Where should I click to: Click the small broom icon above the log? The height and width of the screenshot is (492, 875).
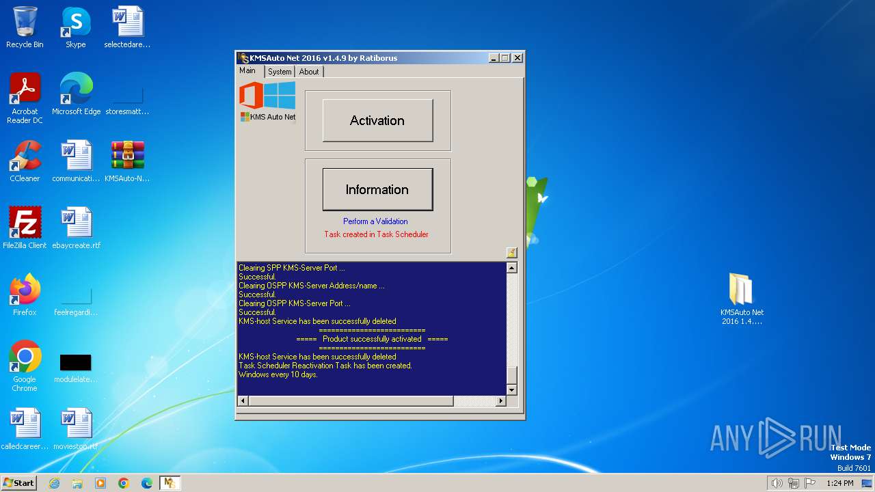tap(511, 253)
